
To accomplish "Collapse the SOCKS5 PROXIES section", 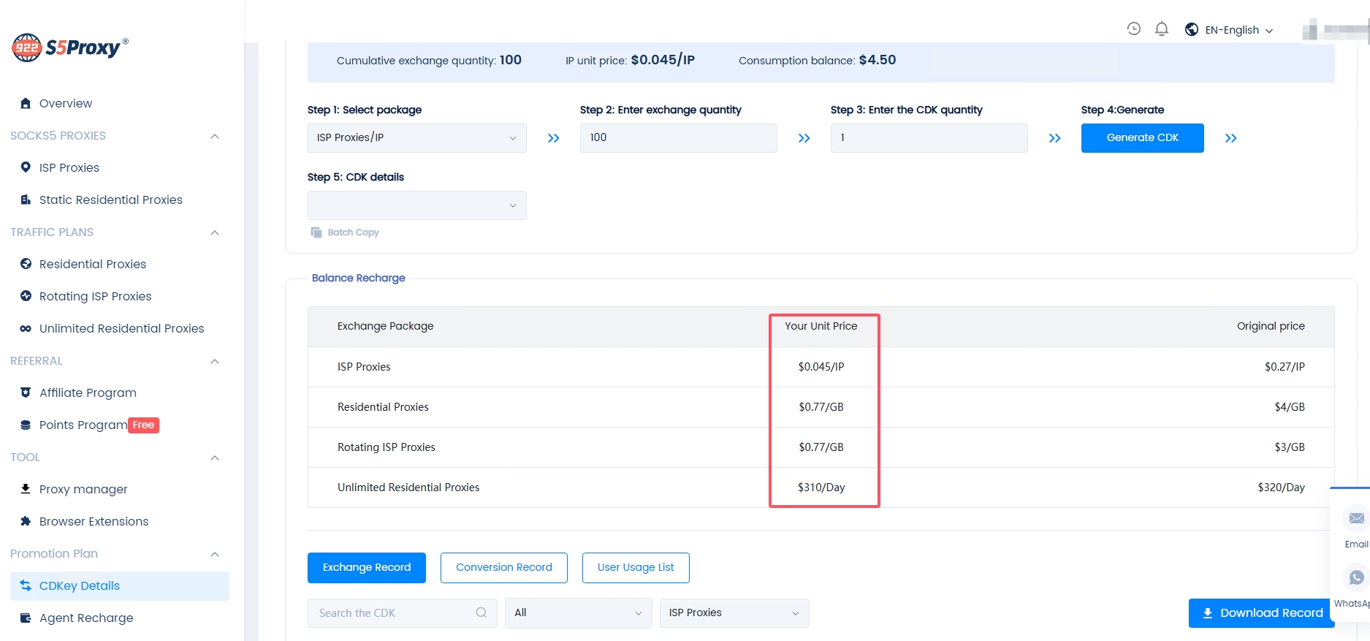I will pos(215,136).
